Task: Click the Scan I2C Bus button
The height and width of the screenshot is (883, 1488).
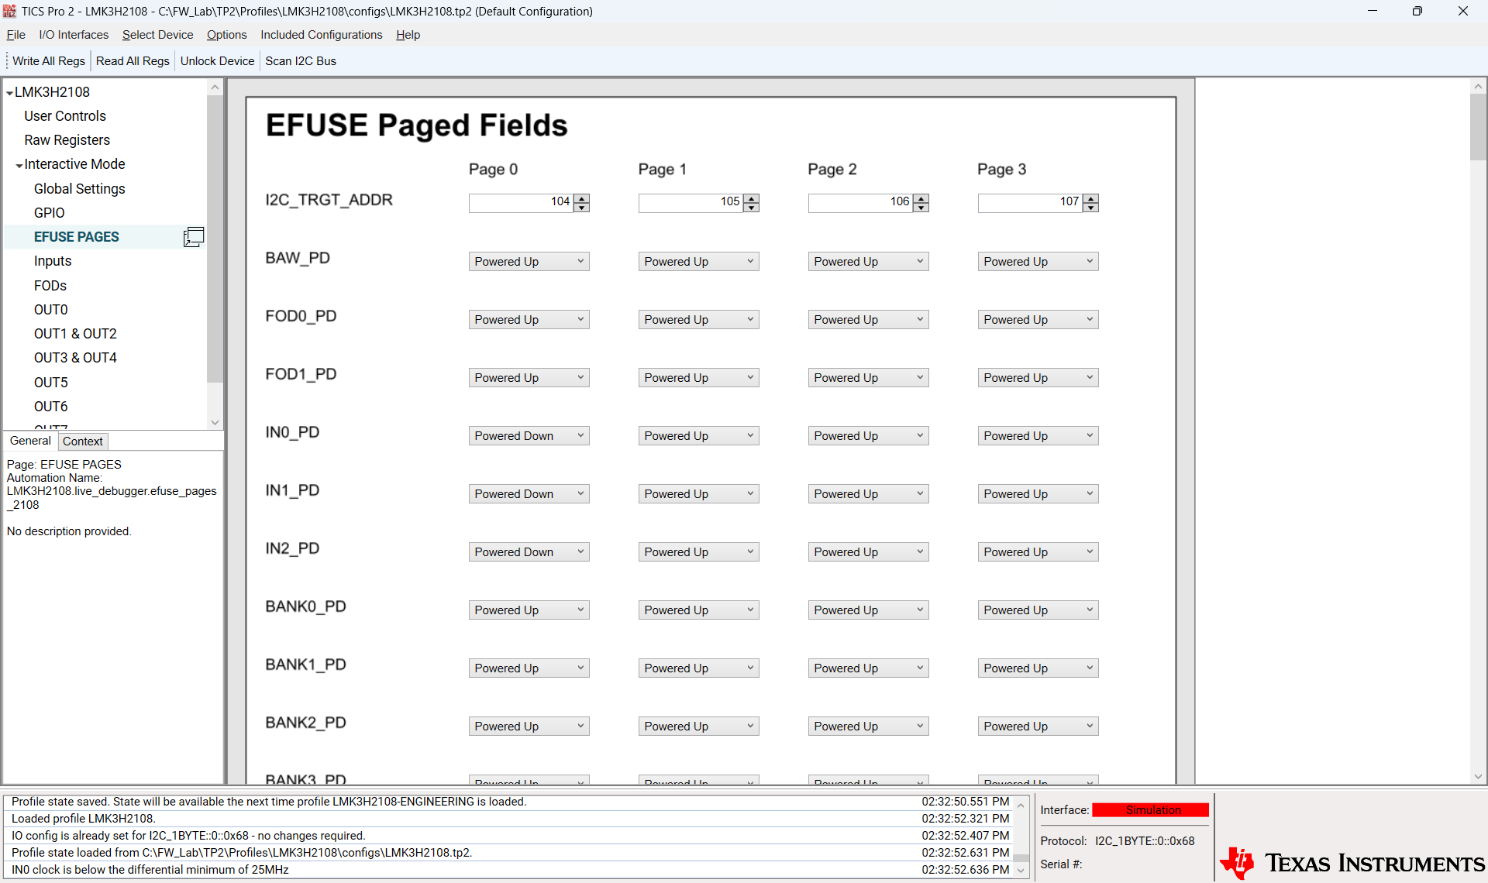Action: [300, 60]
